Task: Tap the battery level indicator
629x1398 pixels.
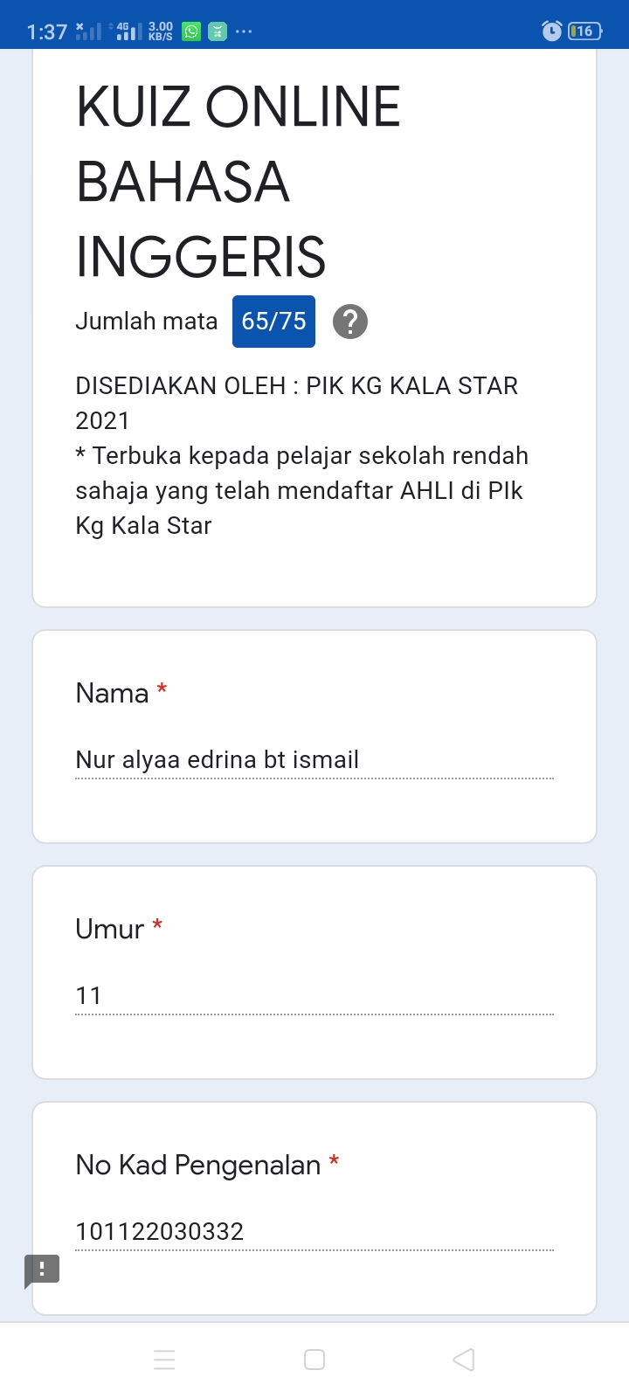Action: pyautogui.click(x=584, y=31)
